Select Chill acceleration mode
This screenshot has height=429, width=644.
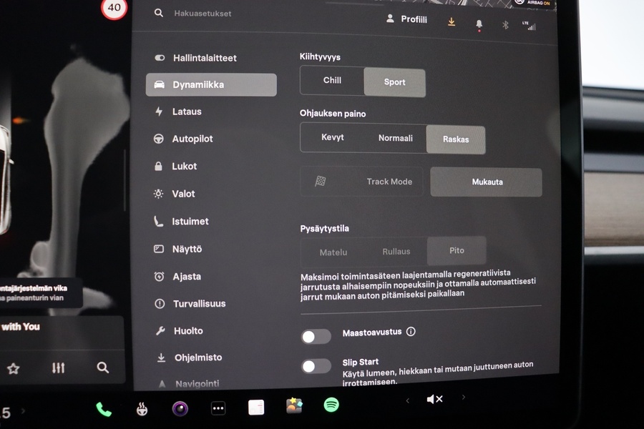coord(332,81)
